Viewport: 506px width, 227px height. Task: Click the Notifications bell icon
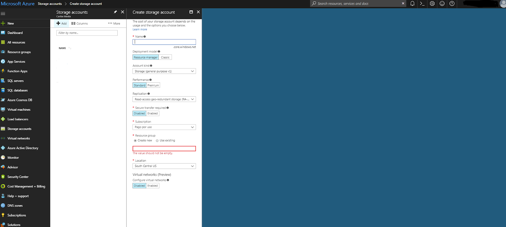[x=412, y=3]
